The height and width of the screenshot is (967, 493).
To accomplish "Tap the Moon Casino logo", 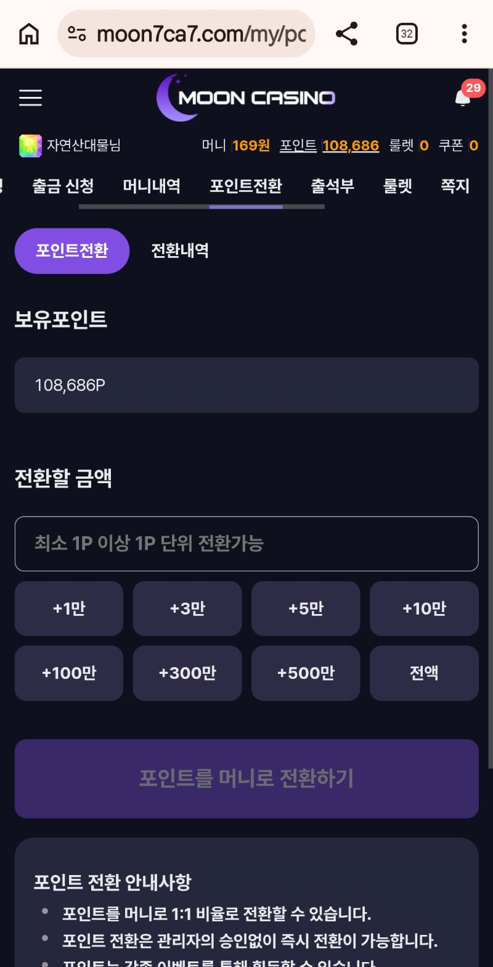I will pyautogui.click(x=246, y=98).
